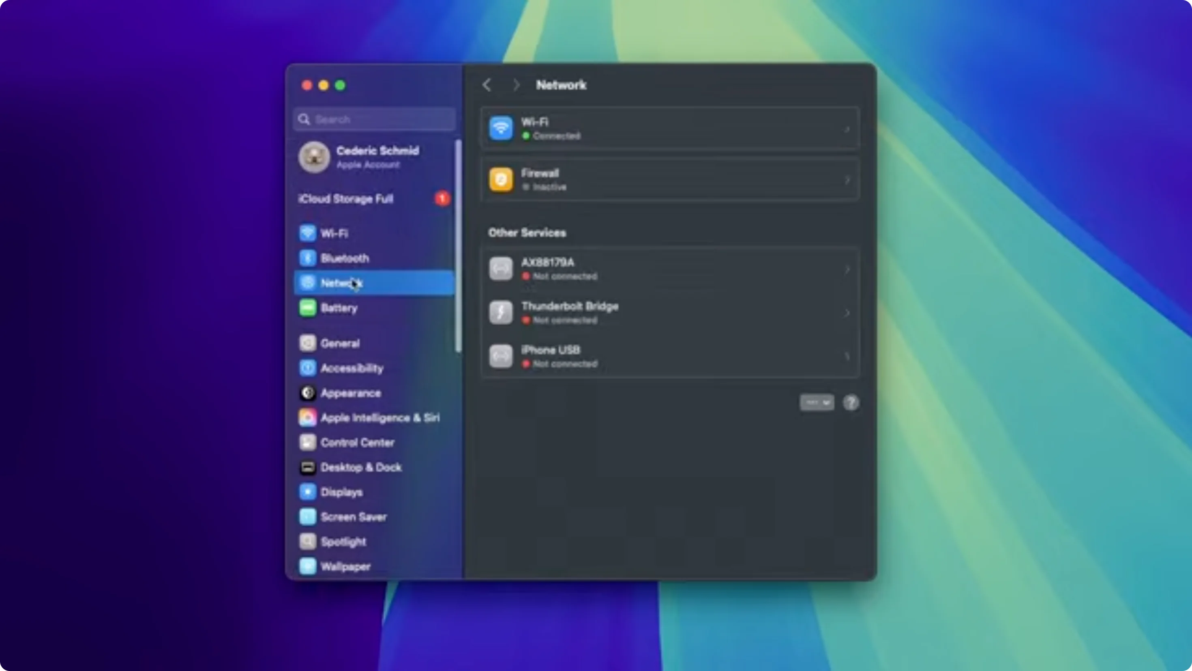Expand the Wi-Fi connection details with its chevron

click(848, 130)
